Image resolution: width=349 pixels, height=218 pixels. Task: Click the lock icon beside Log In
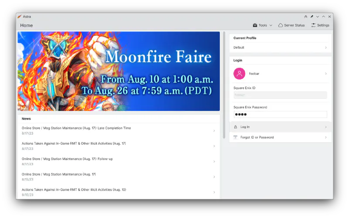pos(236,127)
